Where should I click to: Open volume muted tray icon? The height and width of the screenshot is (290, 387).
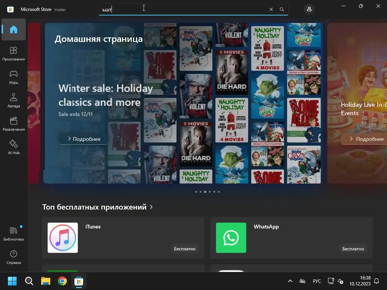(341, 281)
